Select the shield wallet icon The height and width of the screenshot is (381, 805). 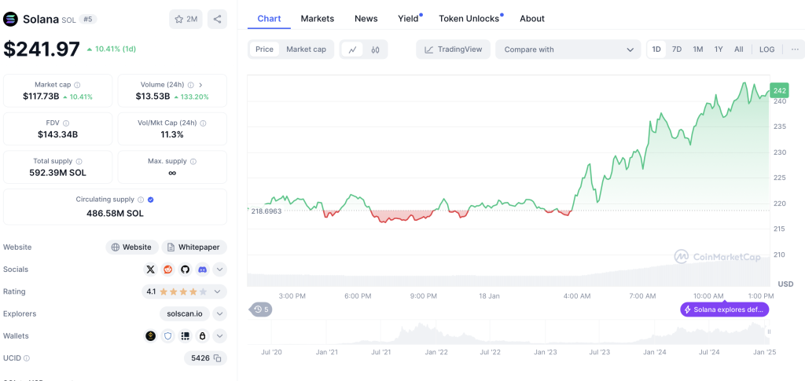click(168, 336)
